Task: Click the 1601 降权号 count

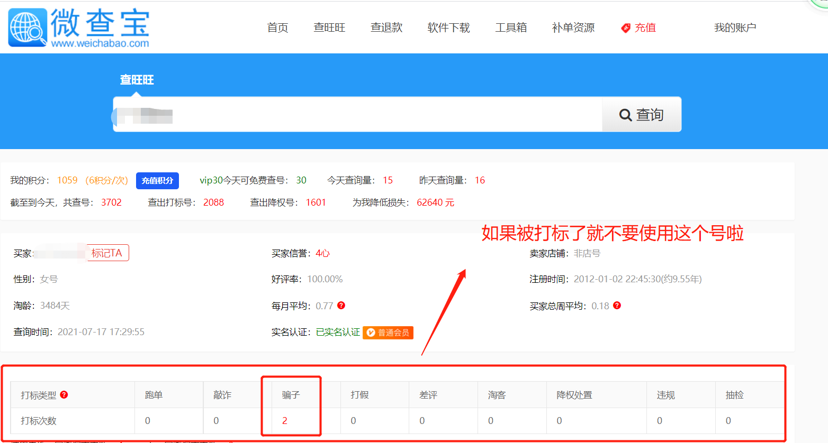Action: (316, 202)
